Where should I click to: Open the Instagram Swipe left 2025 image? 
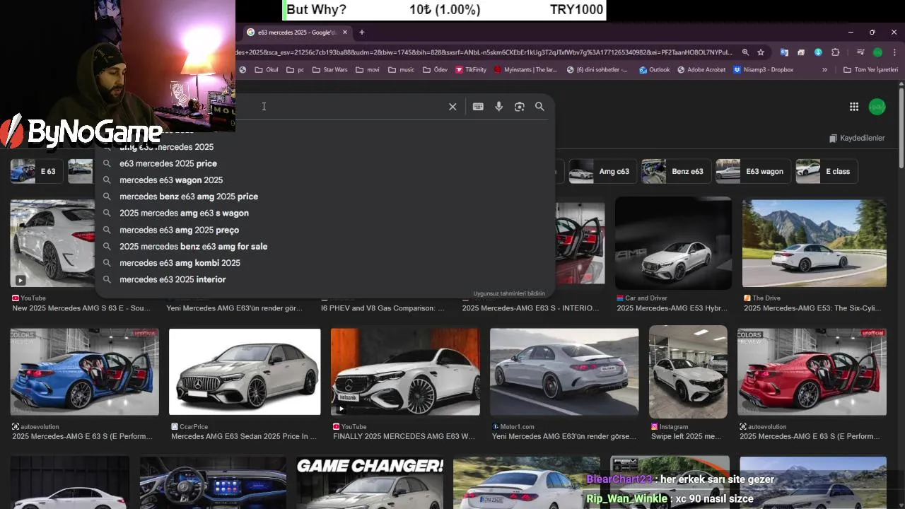[688, 372]
